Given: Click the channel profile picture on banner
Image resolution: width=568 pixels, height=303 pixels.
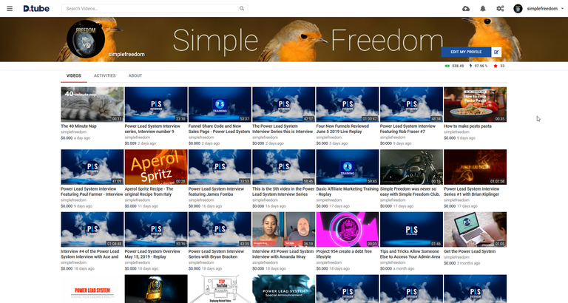Looking at the screenshot, I should (x=86, y=39).
